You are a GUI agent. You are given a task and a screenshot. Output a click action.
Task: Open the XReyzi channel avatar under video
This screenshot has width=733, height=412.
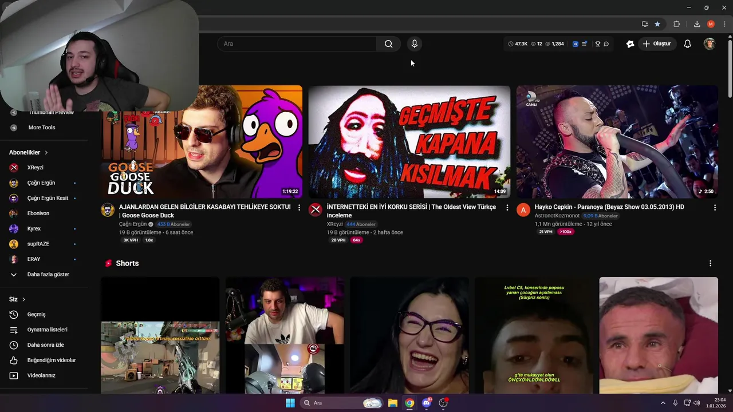[x=316, y=209]
